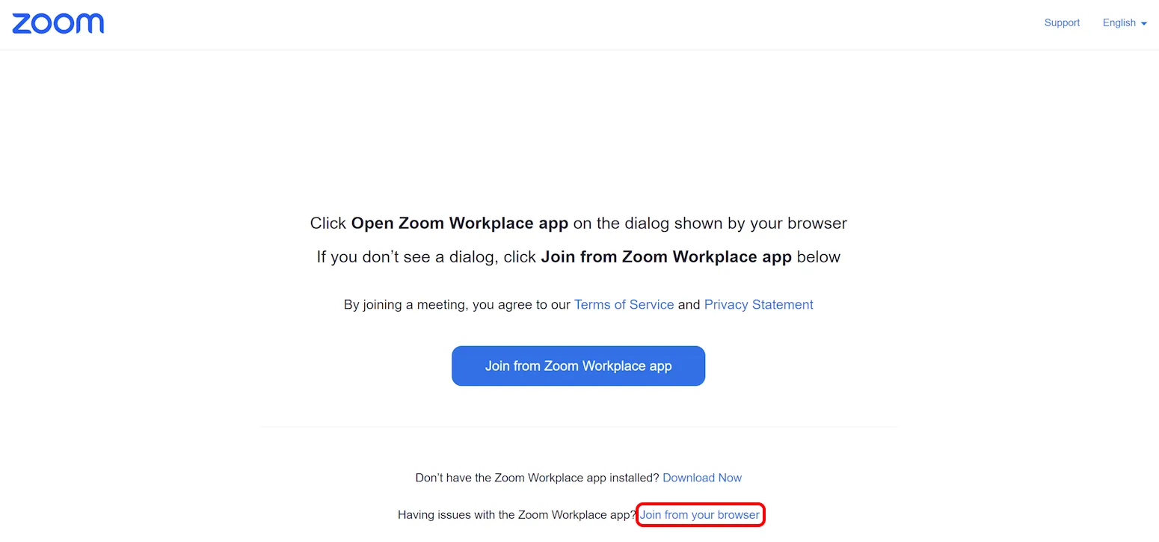Click the 'Having issues with the Zoom Workplace app?' text
The height and width of the screenshot is (542, 1159).
click(x=516, y=515)
